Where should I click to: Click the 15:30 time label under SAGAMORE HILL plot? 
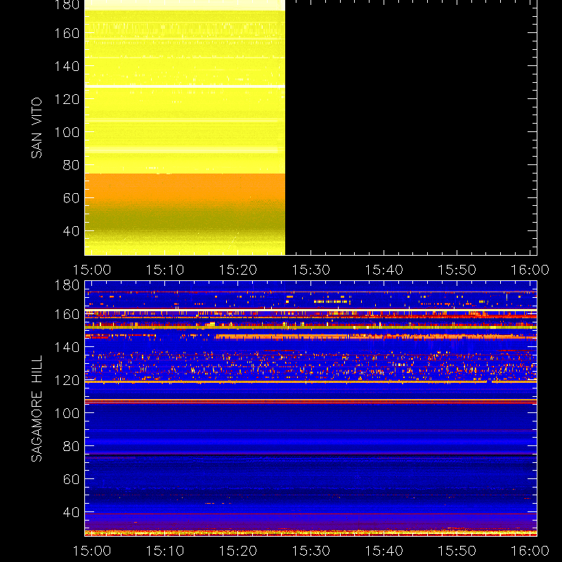pyautogui.click(x=311, y=551)
